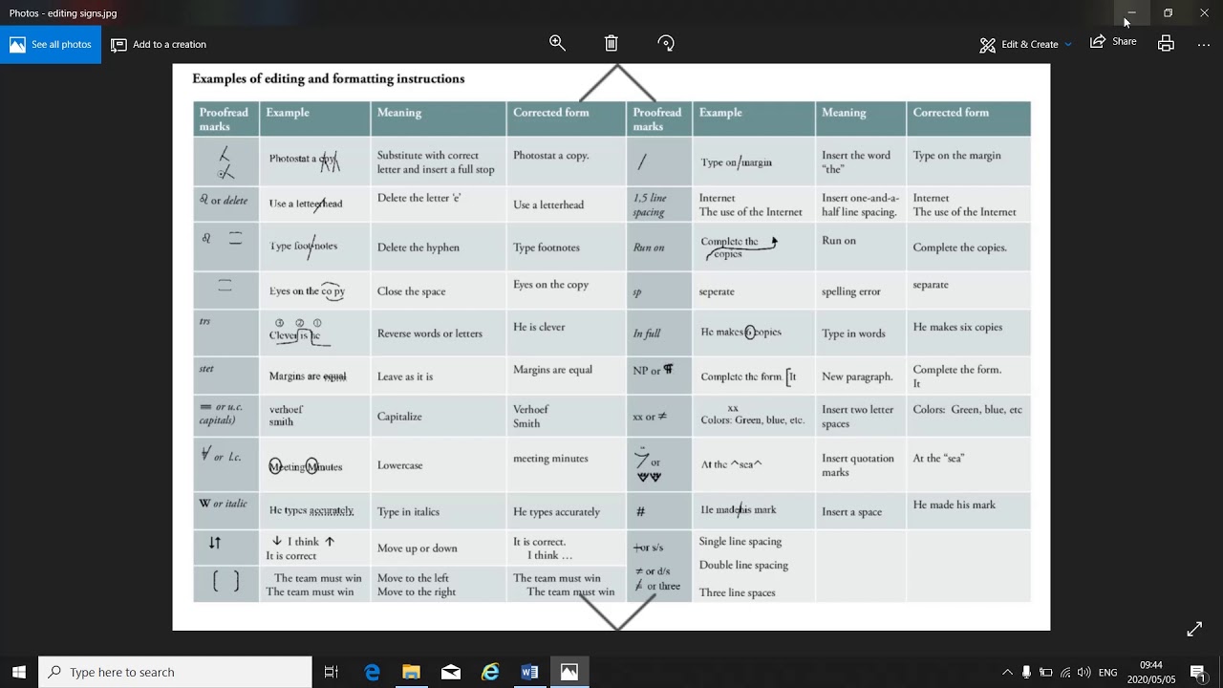Open the Windows Start menu

[x=19, y=672]
